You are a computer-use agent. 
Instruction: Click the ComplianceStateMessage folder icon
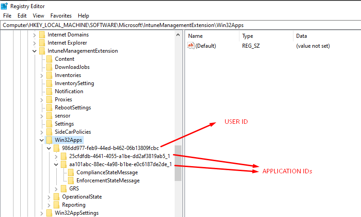tap(71, 172)
